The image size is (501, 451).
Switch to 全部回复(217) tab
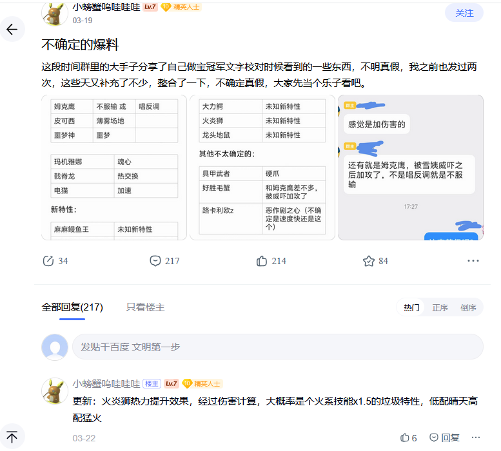tap(72, 307)
